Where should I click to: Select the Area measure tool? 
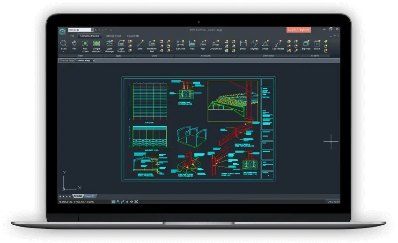(192, 45)
